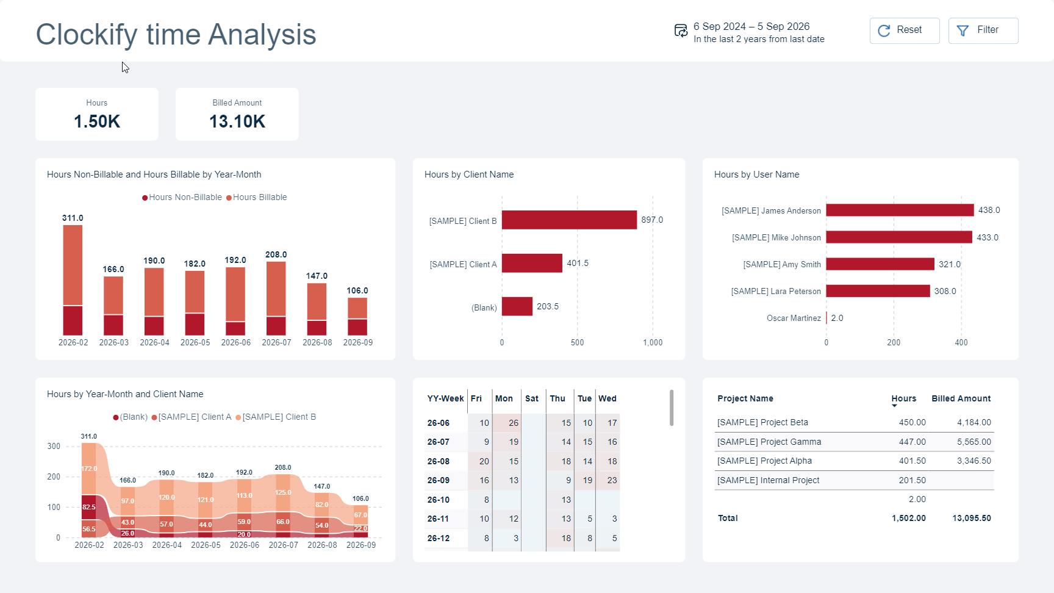Click the Hours by User Name chart title
This screenshot has width=1054, height=593.
(756, 174)
